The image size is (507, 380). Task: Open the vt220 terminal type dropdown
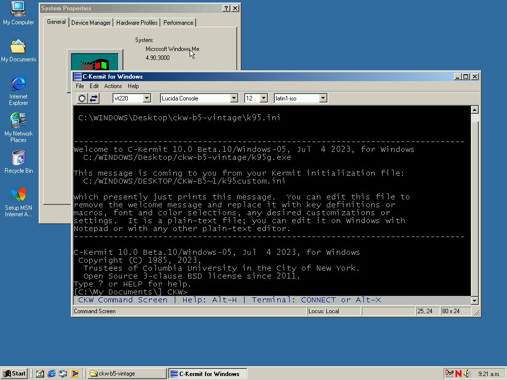(147, 98)
